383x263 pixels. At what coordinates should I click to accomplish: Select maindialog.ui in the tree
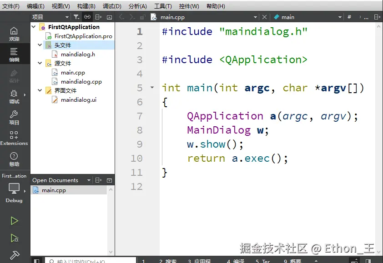[x=79, y=100]
